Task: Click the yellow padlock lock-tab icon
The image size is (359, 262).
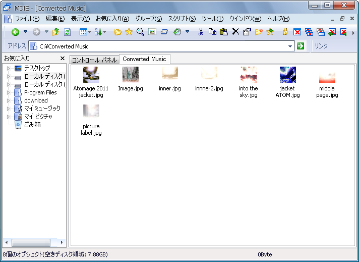Action: click(x=285, y=32)
